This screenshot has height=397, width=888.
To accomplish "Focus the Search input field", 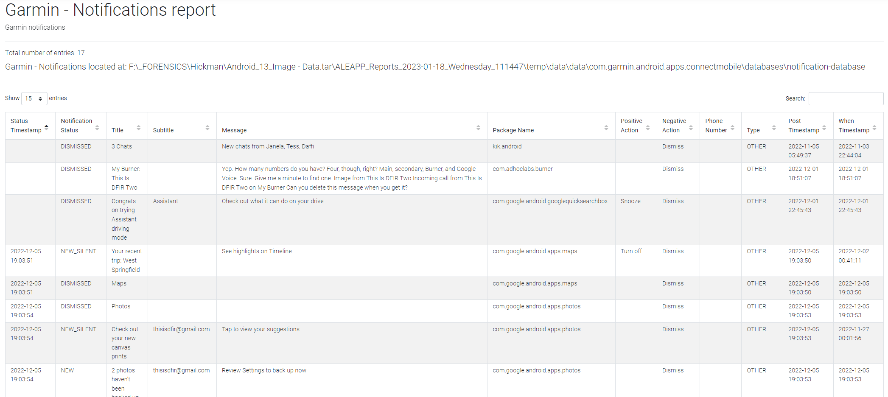I will [846, 98].
